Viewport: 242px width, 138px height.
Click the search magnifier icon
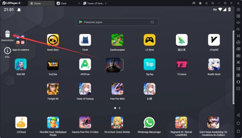point(152,22)
